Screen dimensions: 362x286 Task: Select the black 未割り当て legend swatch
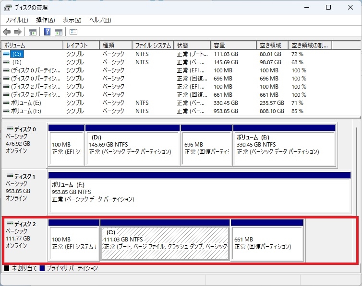click(7, 268)
